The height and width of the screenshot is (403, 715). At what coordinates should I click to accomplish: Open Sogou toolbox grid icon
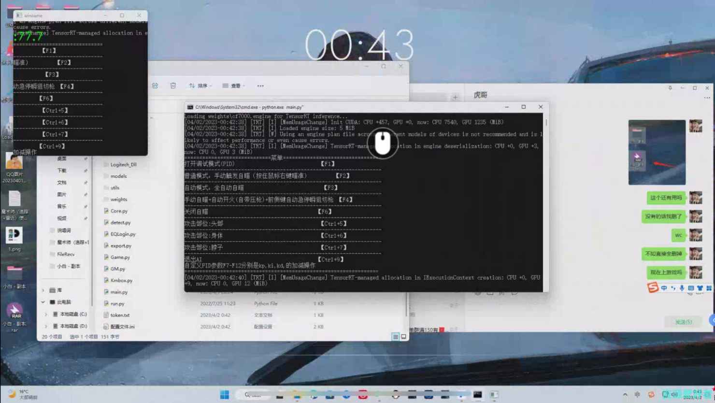709,288
